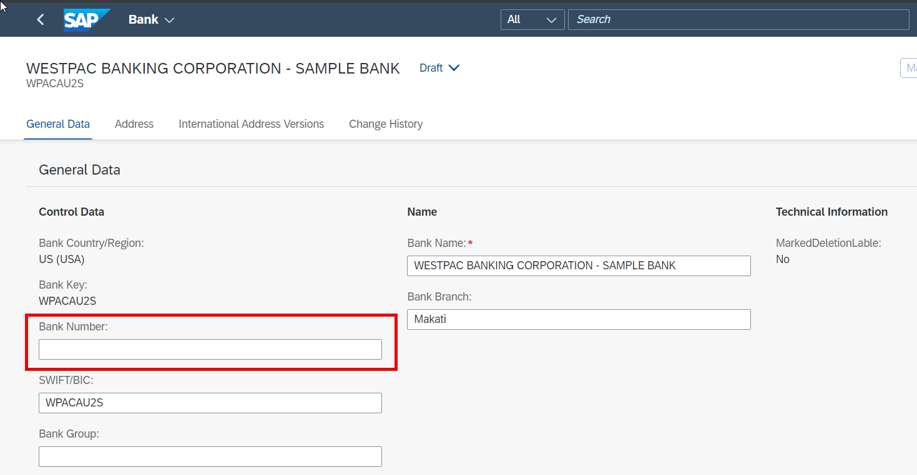Image resolution: width=917 pixels, height=475 pixels.
Task: Click the page title WESTPAC BANKING CORPORATION
Action: 213,69
